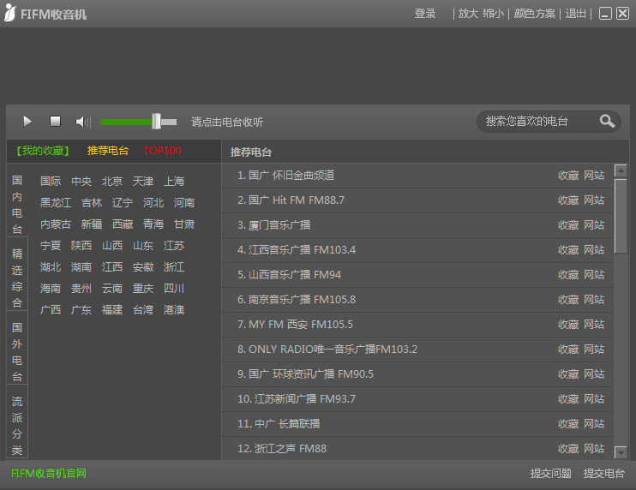Click 收藏 for 国广 怀旧金曲频道
The height and width of the screenshot is (490, 636).
tap(567, 176)
